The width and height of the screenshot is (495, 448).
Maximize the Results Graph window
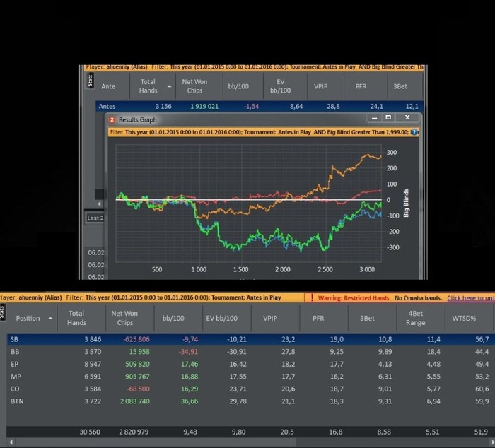[388, 117]
